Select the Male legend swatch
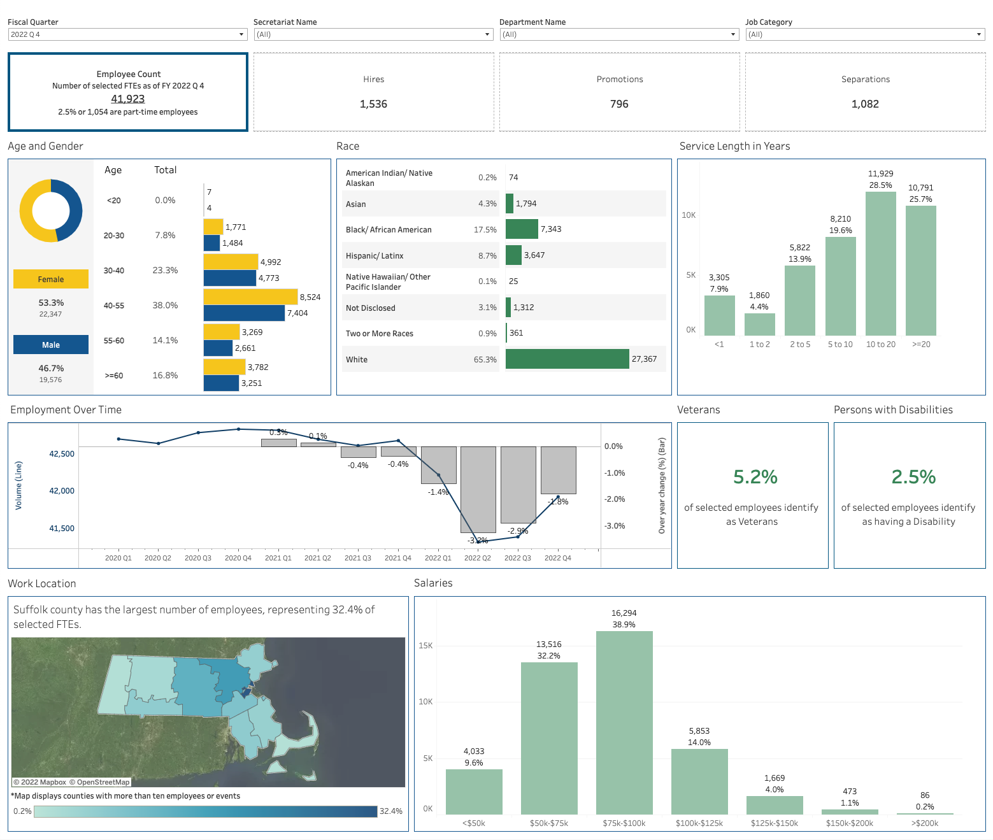The width and height of the screenshot is (993, 840). 50,345
